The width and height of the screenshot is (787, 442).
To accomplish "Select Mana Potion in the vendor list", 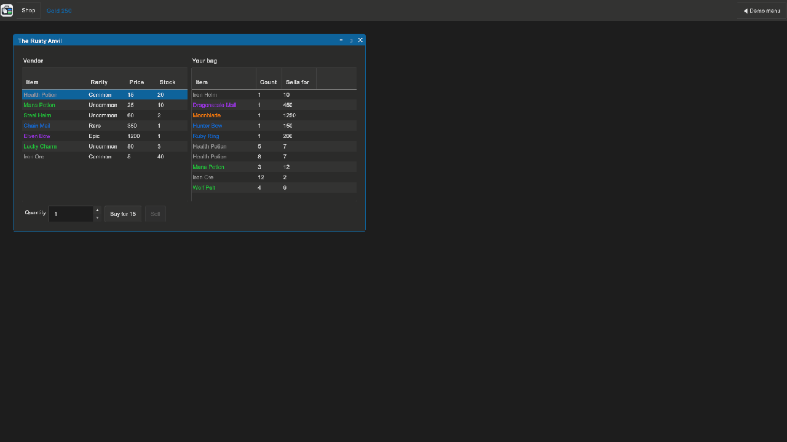I will coord(105,105).
